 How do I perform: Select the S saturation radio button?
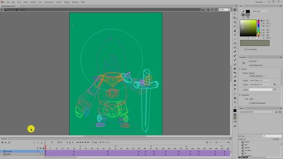click(x=261, y=23)
